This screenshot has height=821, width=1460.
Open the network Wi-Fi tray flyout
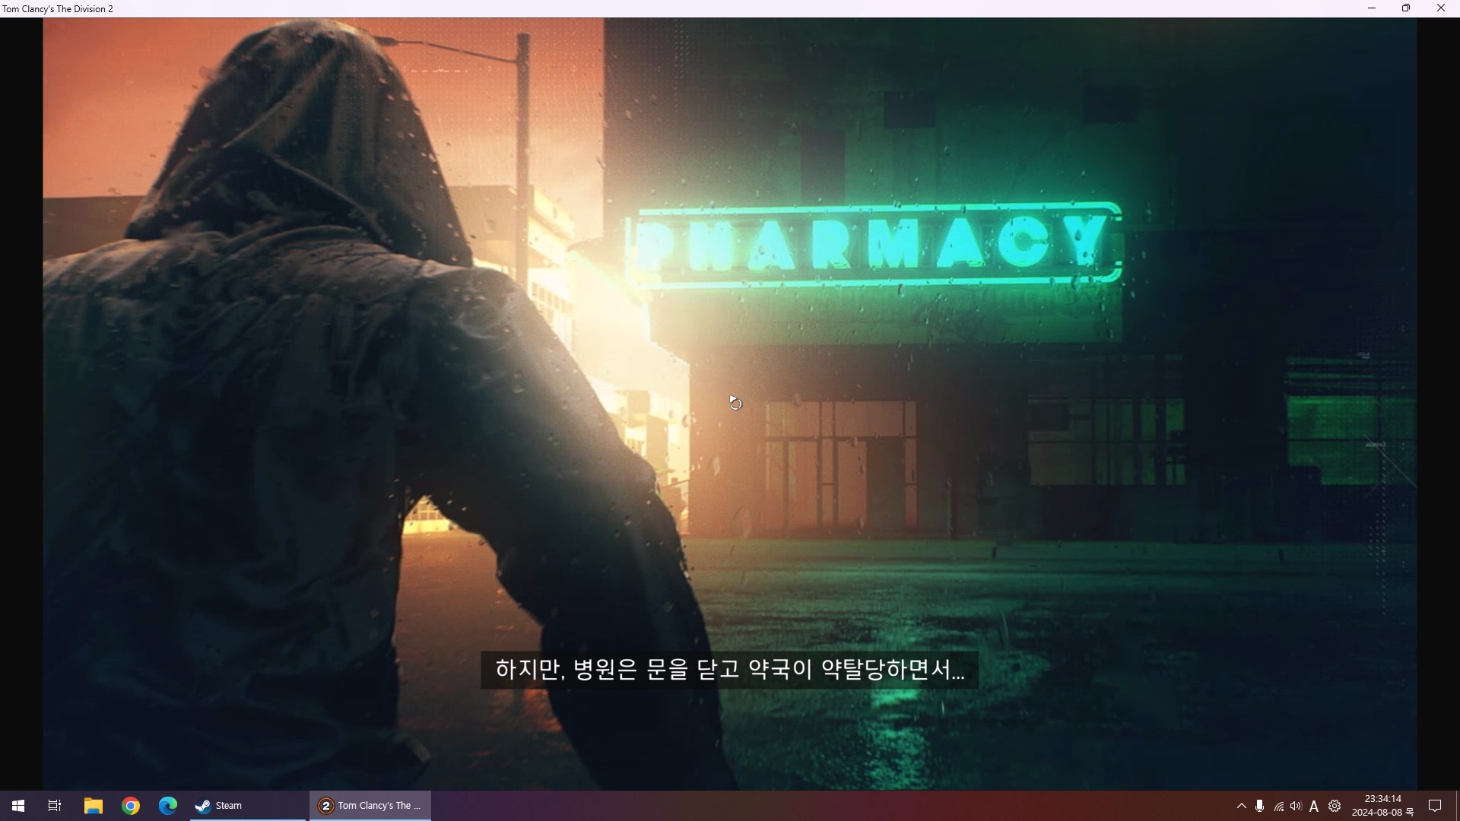[x=1279, y=807]
